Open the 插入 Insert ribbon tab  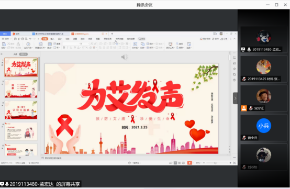coord(52,39)
